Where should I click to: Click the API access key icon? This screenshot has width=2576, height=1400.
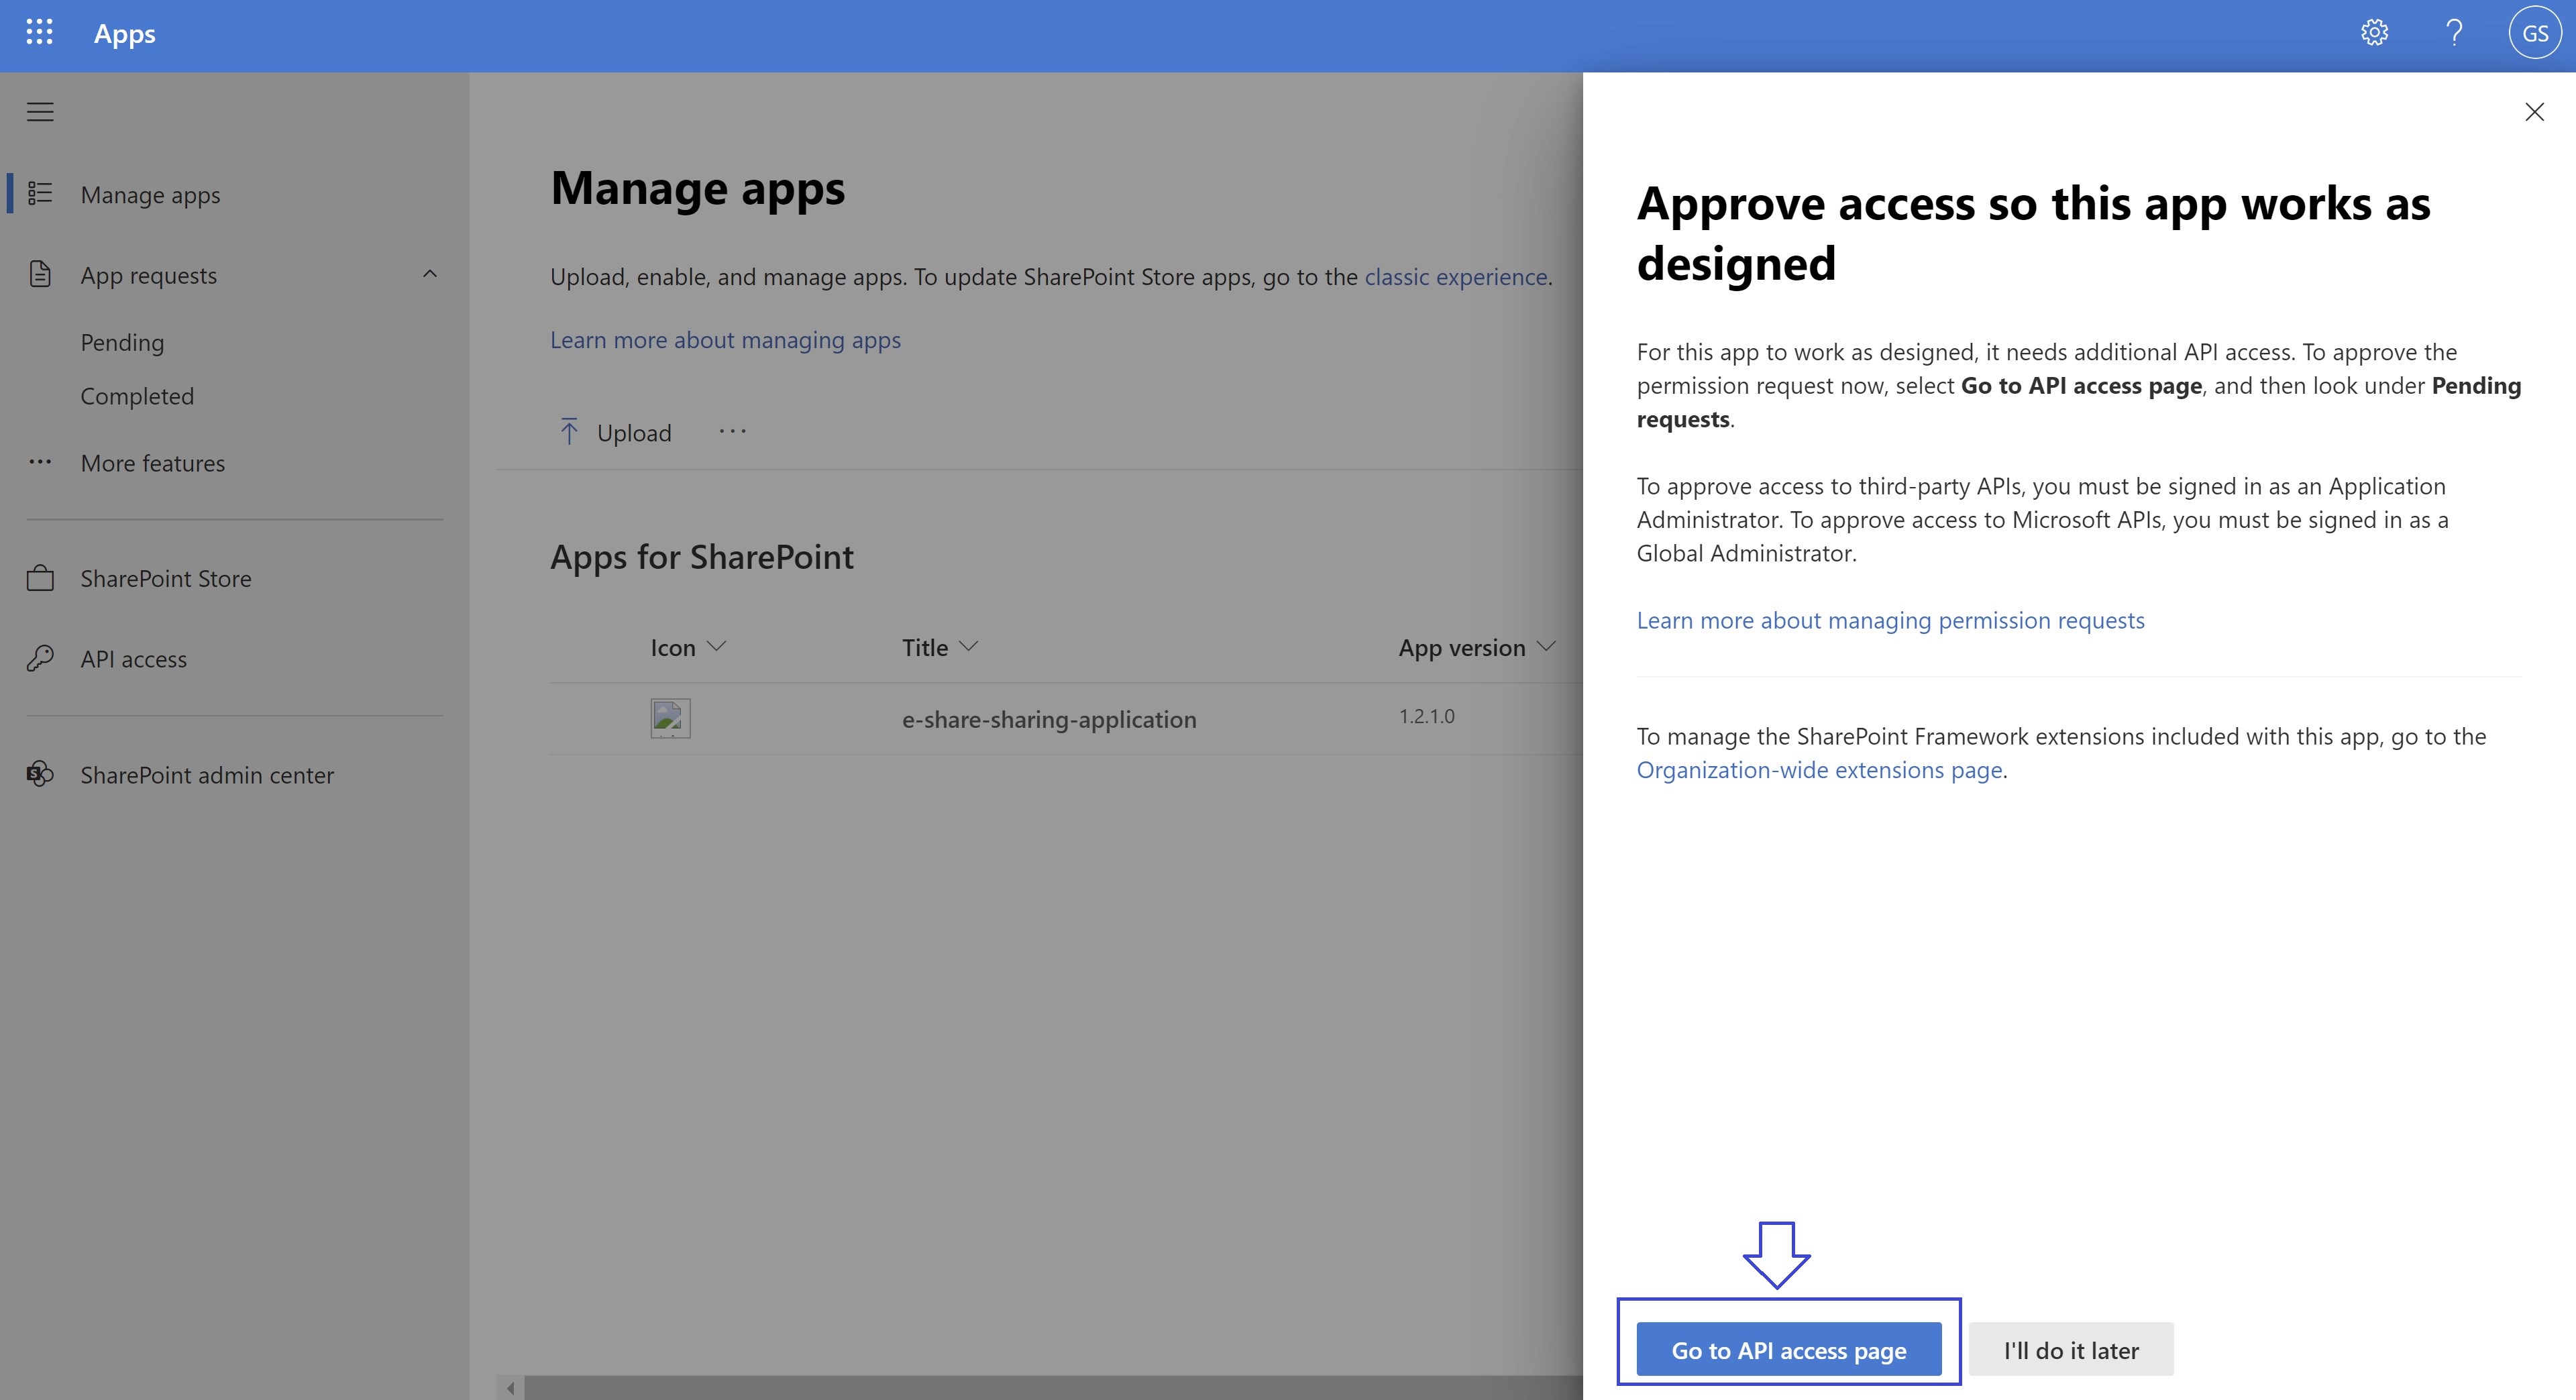point(40,658)
